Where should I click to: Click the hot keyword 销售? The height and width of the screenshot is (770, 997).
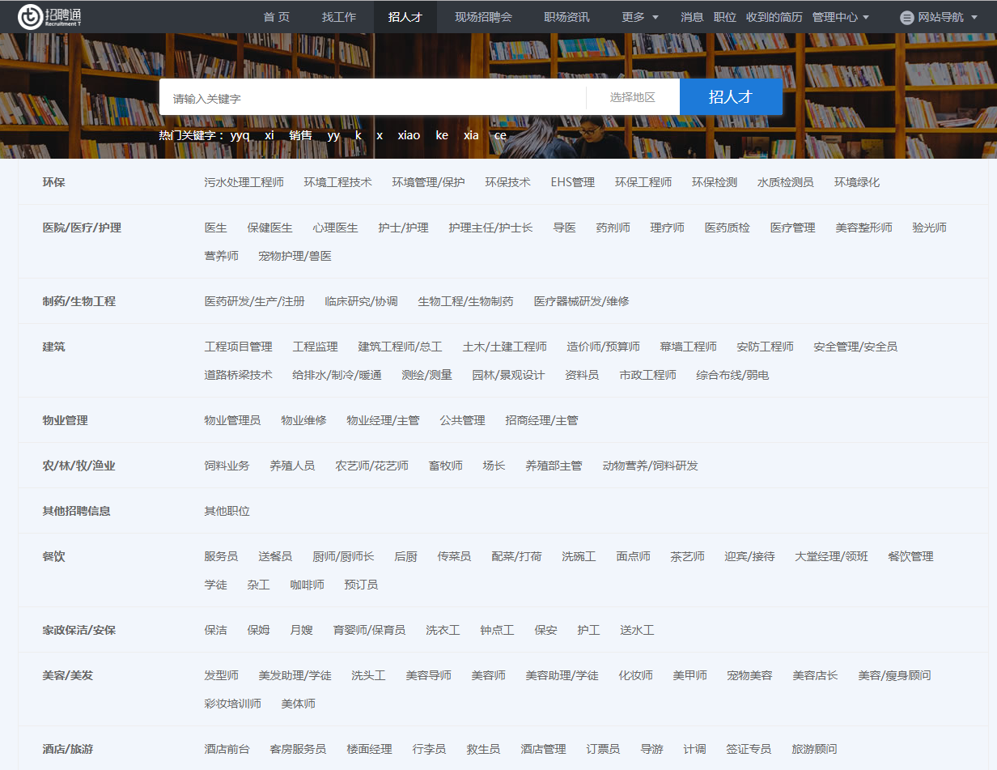point(300,135)
